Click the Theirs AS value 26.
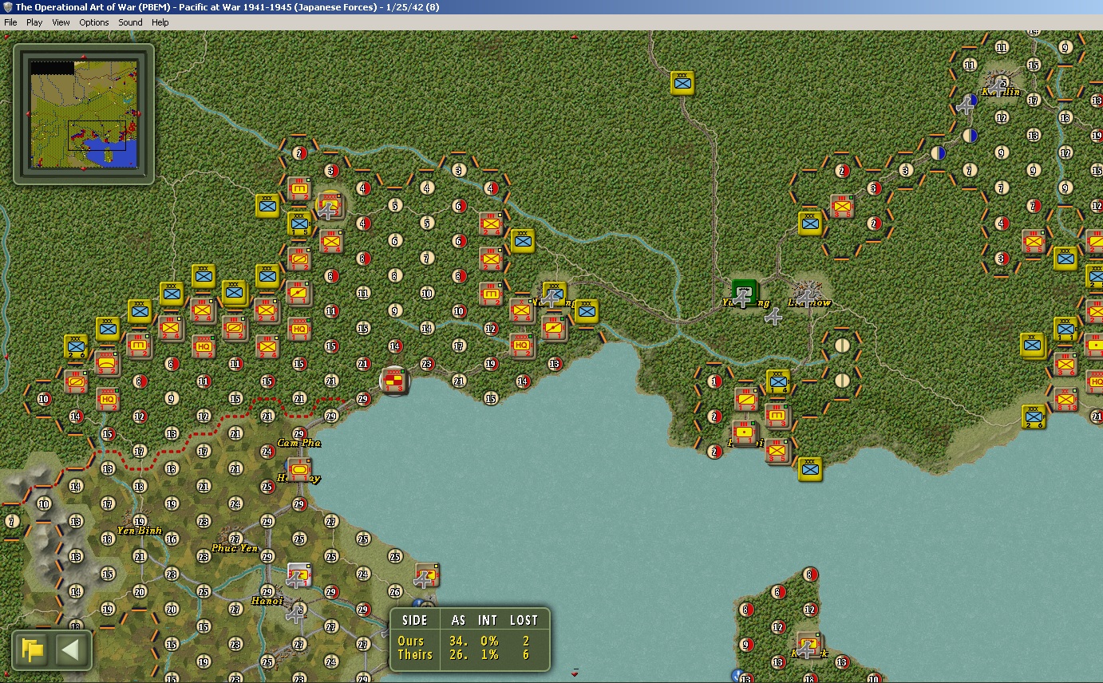 pyautogui.click(x=459, y=655)
